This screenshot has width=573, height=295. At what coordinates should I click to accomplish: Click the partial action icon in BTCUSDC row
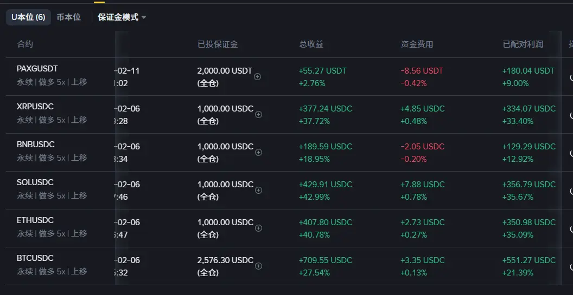(x=571, y=267)
